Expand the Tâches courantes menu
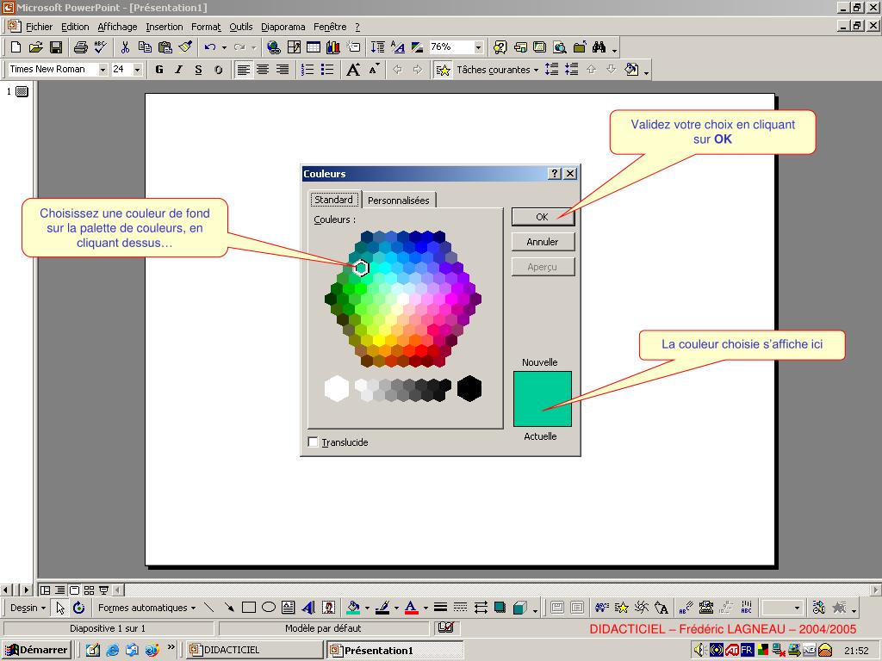882x661 pixels. [x=497, y=70]
